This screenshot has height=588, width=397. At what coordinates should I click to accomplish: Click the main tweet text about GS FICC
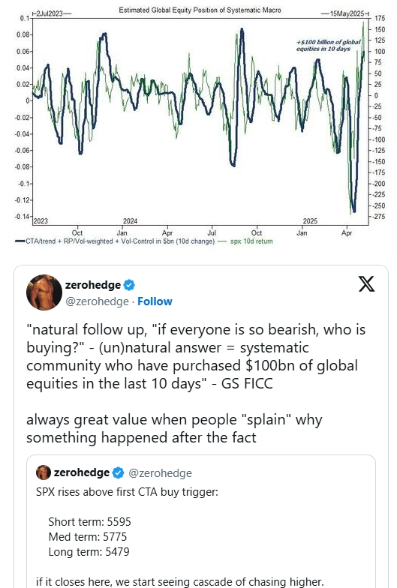[x=195, y=384]
